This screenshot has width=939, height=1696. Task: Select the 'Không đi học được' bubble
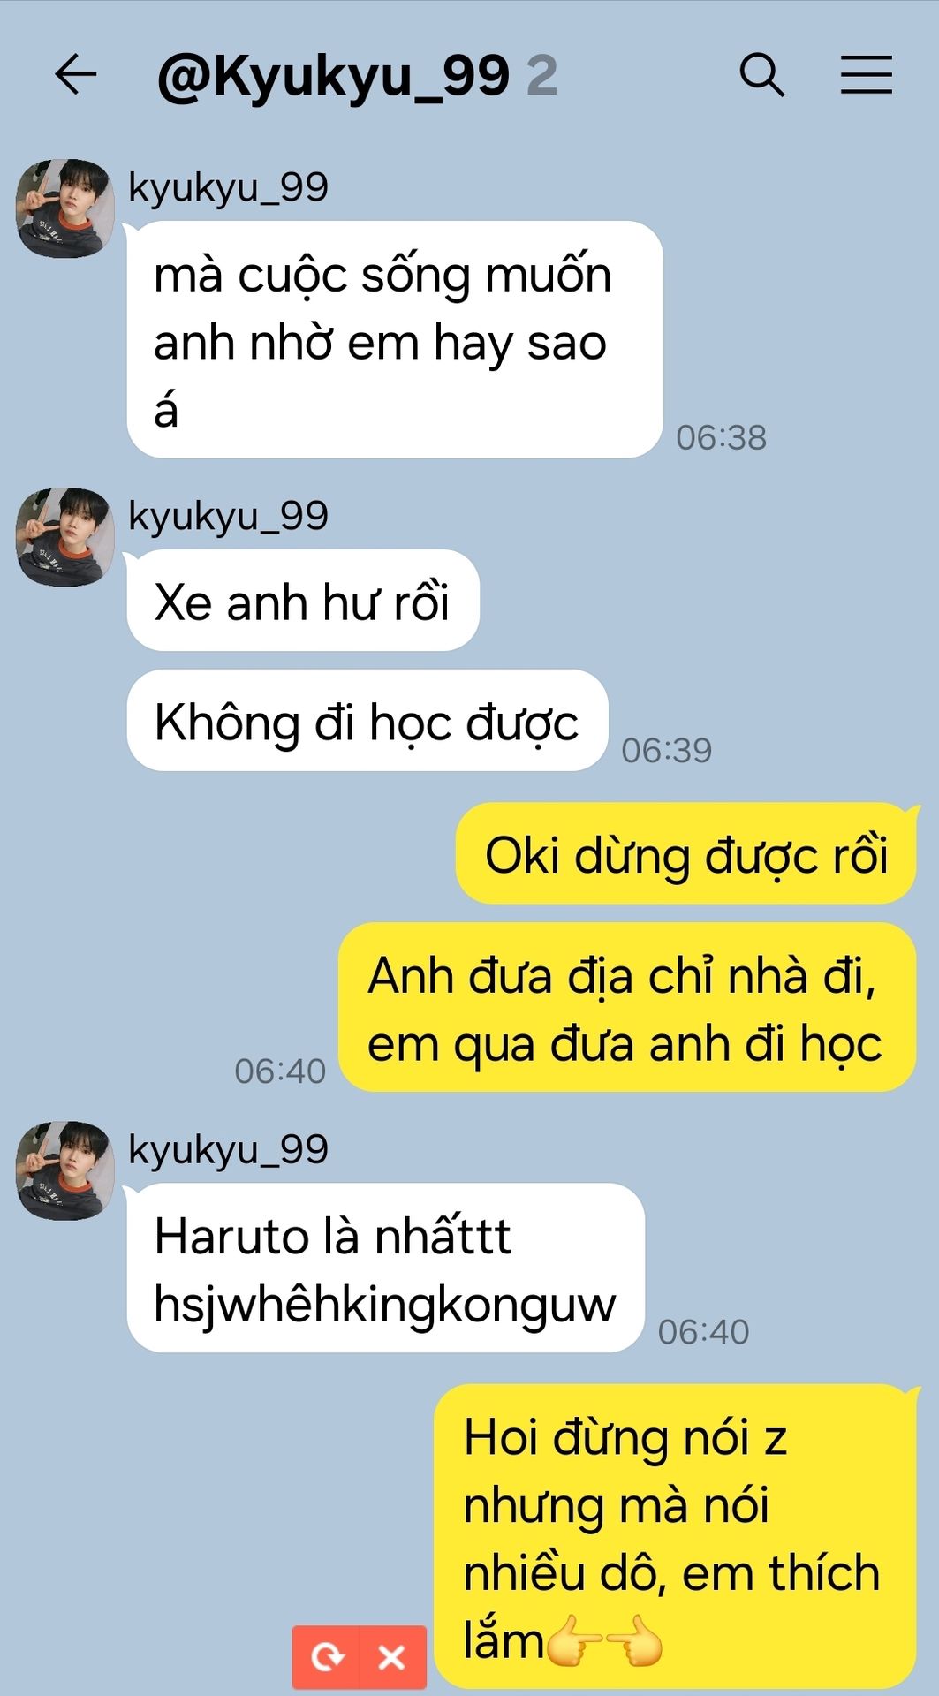367,720
